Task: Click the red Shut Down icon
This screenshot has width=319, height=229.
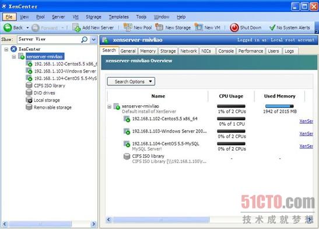Action: click(x=234, y=27)
